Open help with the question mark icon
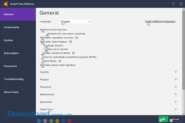 [x=173, y=4]
